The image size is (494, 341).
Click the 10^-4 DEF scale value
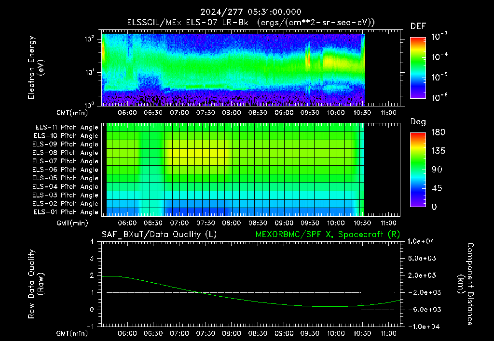(x=439, y=57)
